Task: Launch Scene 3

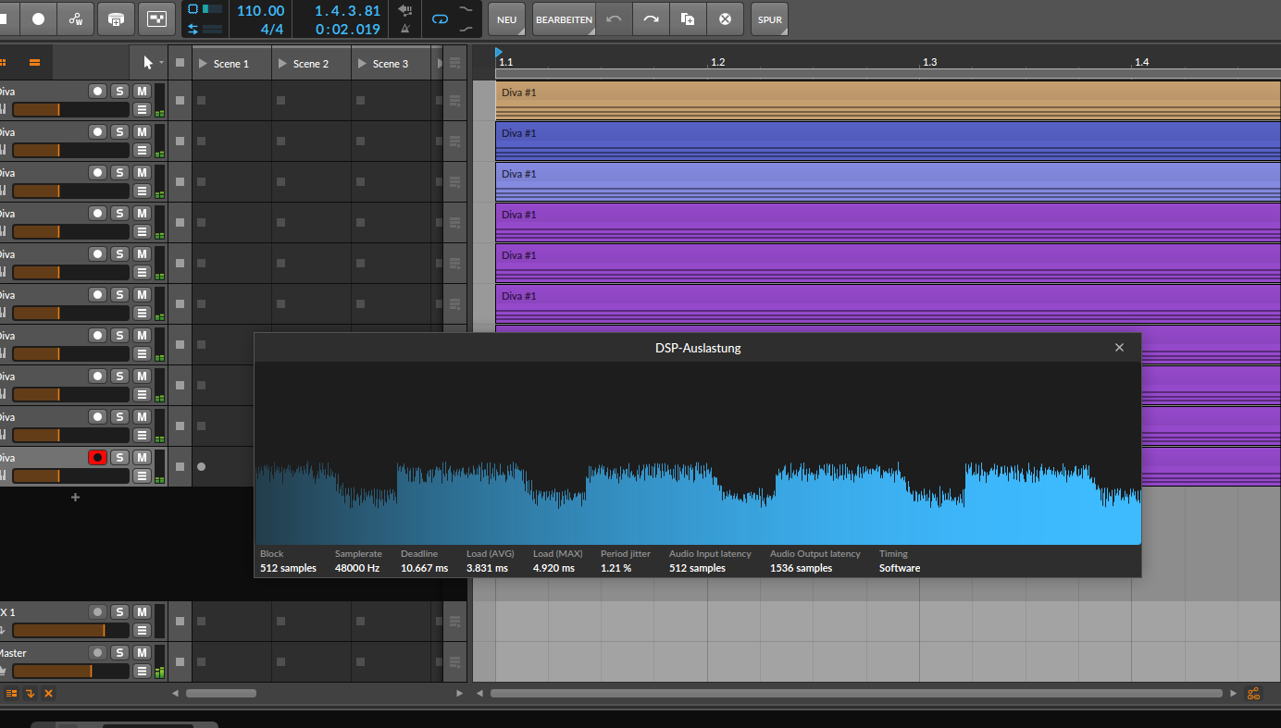Action: click(363, 64)
